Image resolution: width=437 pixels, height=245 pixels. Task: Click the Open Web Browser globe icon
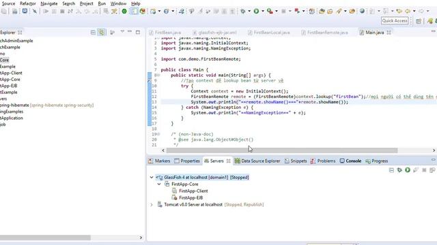tap(362, 12)
